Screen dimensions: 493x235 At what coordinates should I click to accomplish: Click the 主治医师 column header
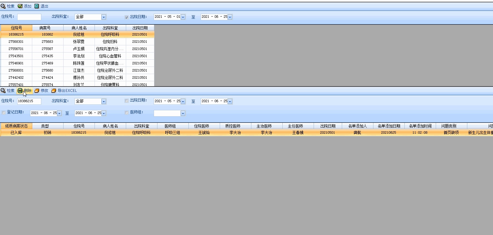click(x=267, y=126)
